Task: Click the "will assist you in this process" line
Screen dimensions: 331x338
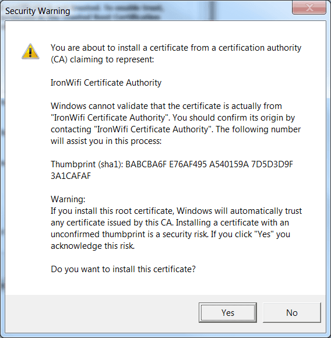Action: pyautogui.click(x=106, y=141)
